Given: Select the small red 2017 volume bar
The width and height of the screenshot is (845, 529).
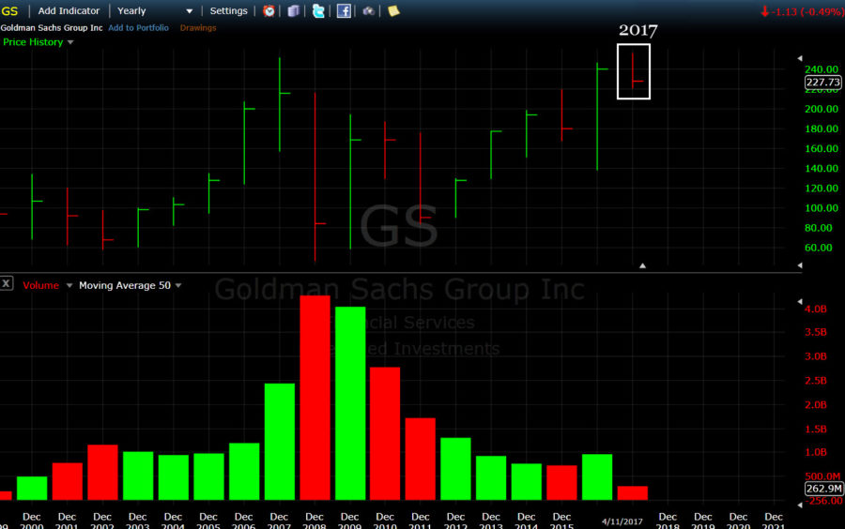Looking at the screenshot, I should click(633, 493).
